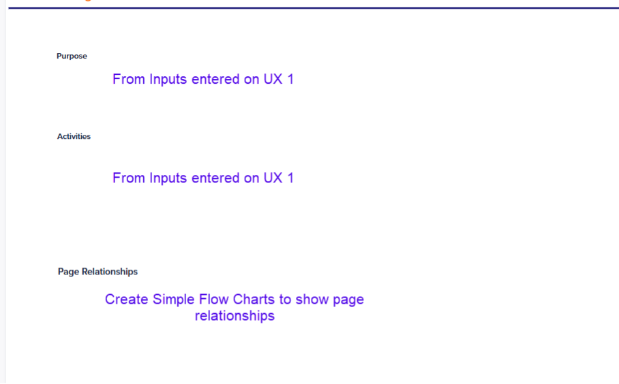
Task: Click the word 'entered' under Activities
Action: [x=215, y=178]
